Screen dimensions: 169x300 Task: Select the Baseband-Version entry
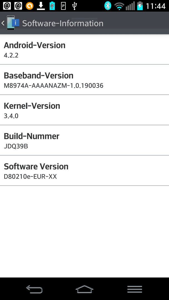84,80
